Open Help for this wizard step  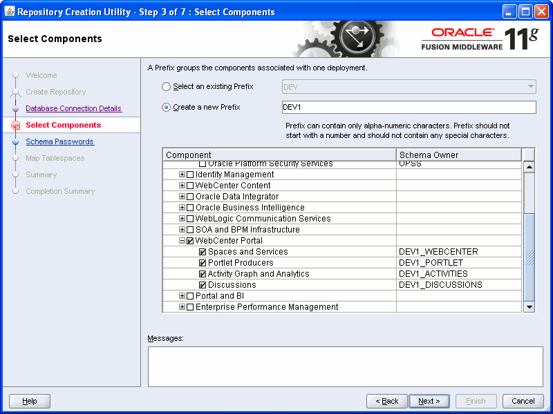29,401
